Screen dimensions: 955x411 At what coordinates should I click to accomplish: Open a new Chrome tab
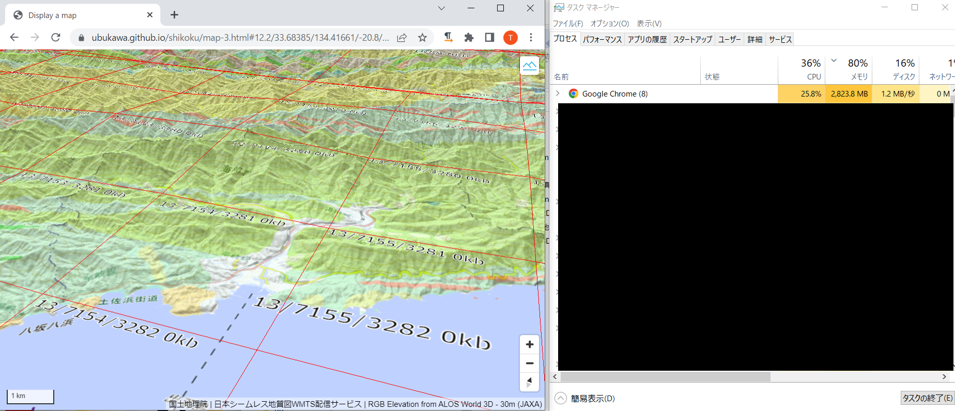(x=174, y=15)
